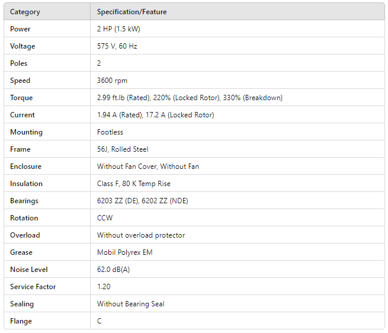Click the 'Footless' mounting value
The height and width of the screenshot is (333, 388).
(x=110, y=132)
